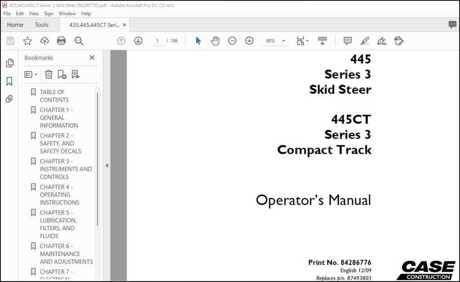Click the 'Skid Steer' heading text
The image size is (460, 282).
[341, 90]
